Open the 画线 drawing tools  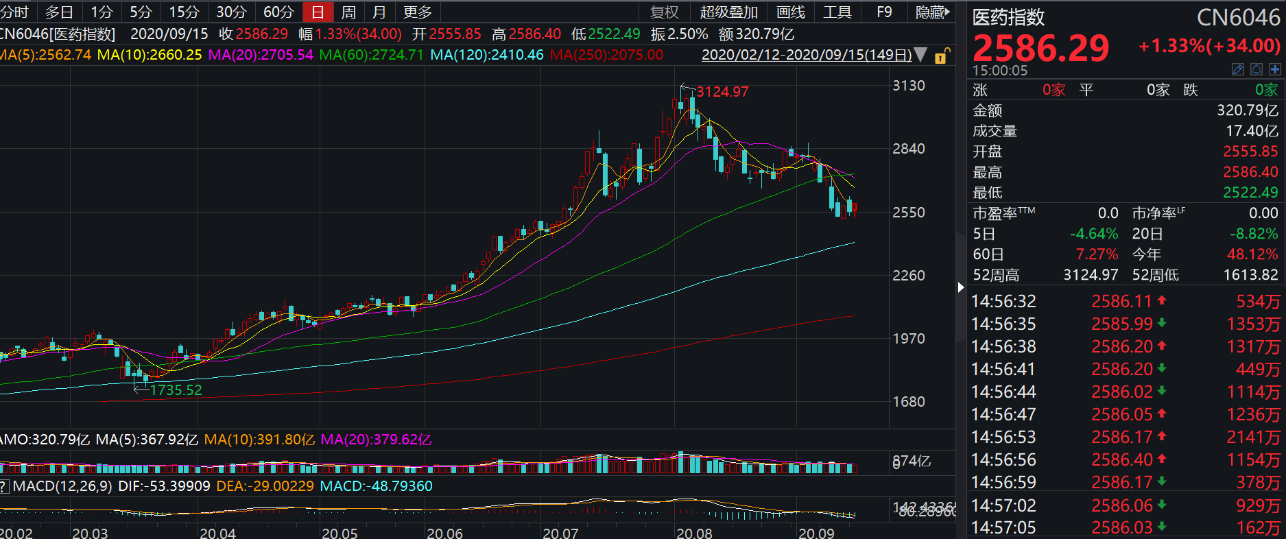pos(791,12)
